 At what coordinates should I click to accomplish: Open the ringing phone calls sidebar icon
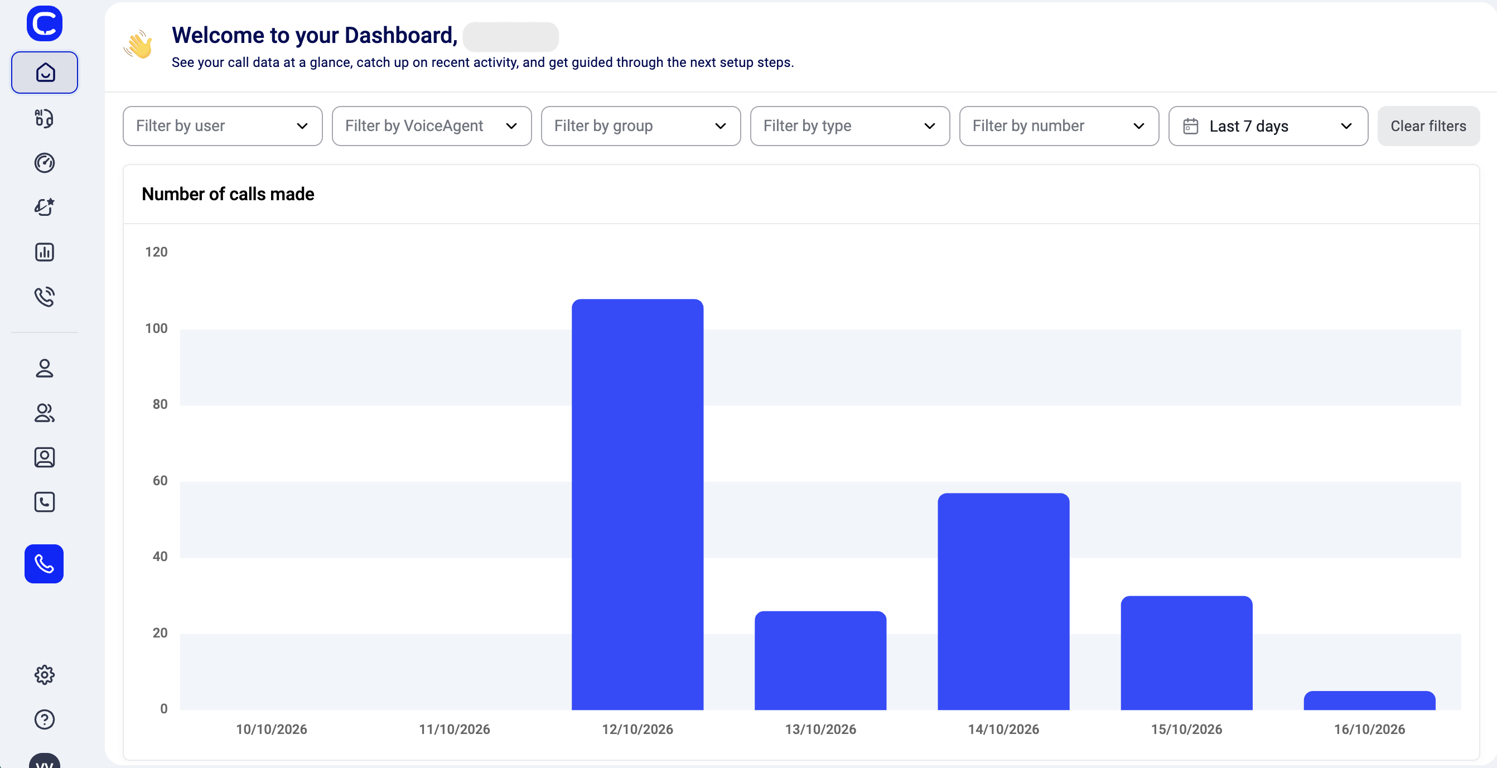[45, 297]
